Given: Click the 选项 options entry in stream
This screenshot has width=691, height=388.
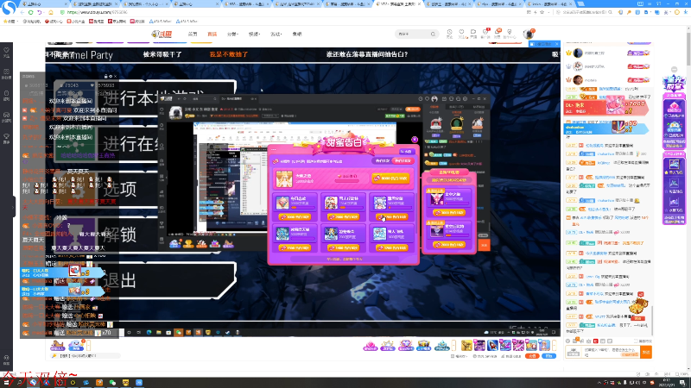Looking at the screenshot, I should pyautogui.click(x=120, y=189).
